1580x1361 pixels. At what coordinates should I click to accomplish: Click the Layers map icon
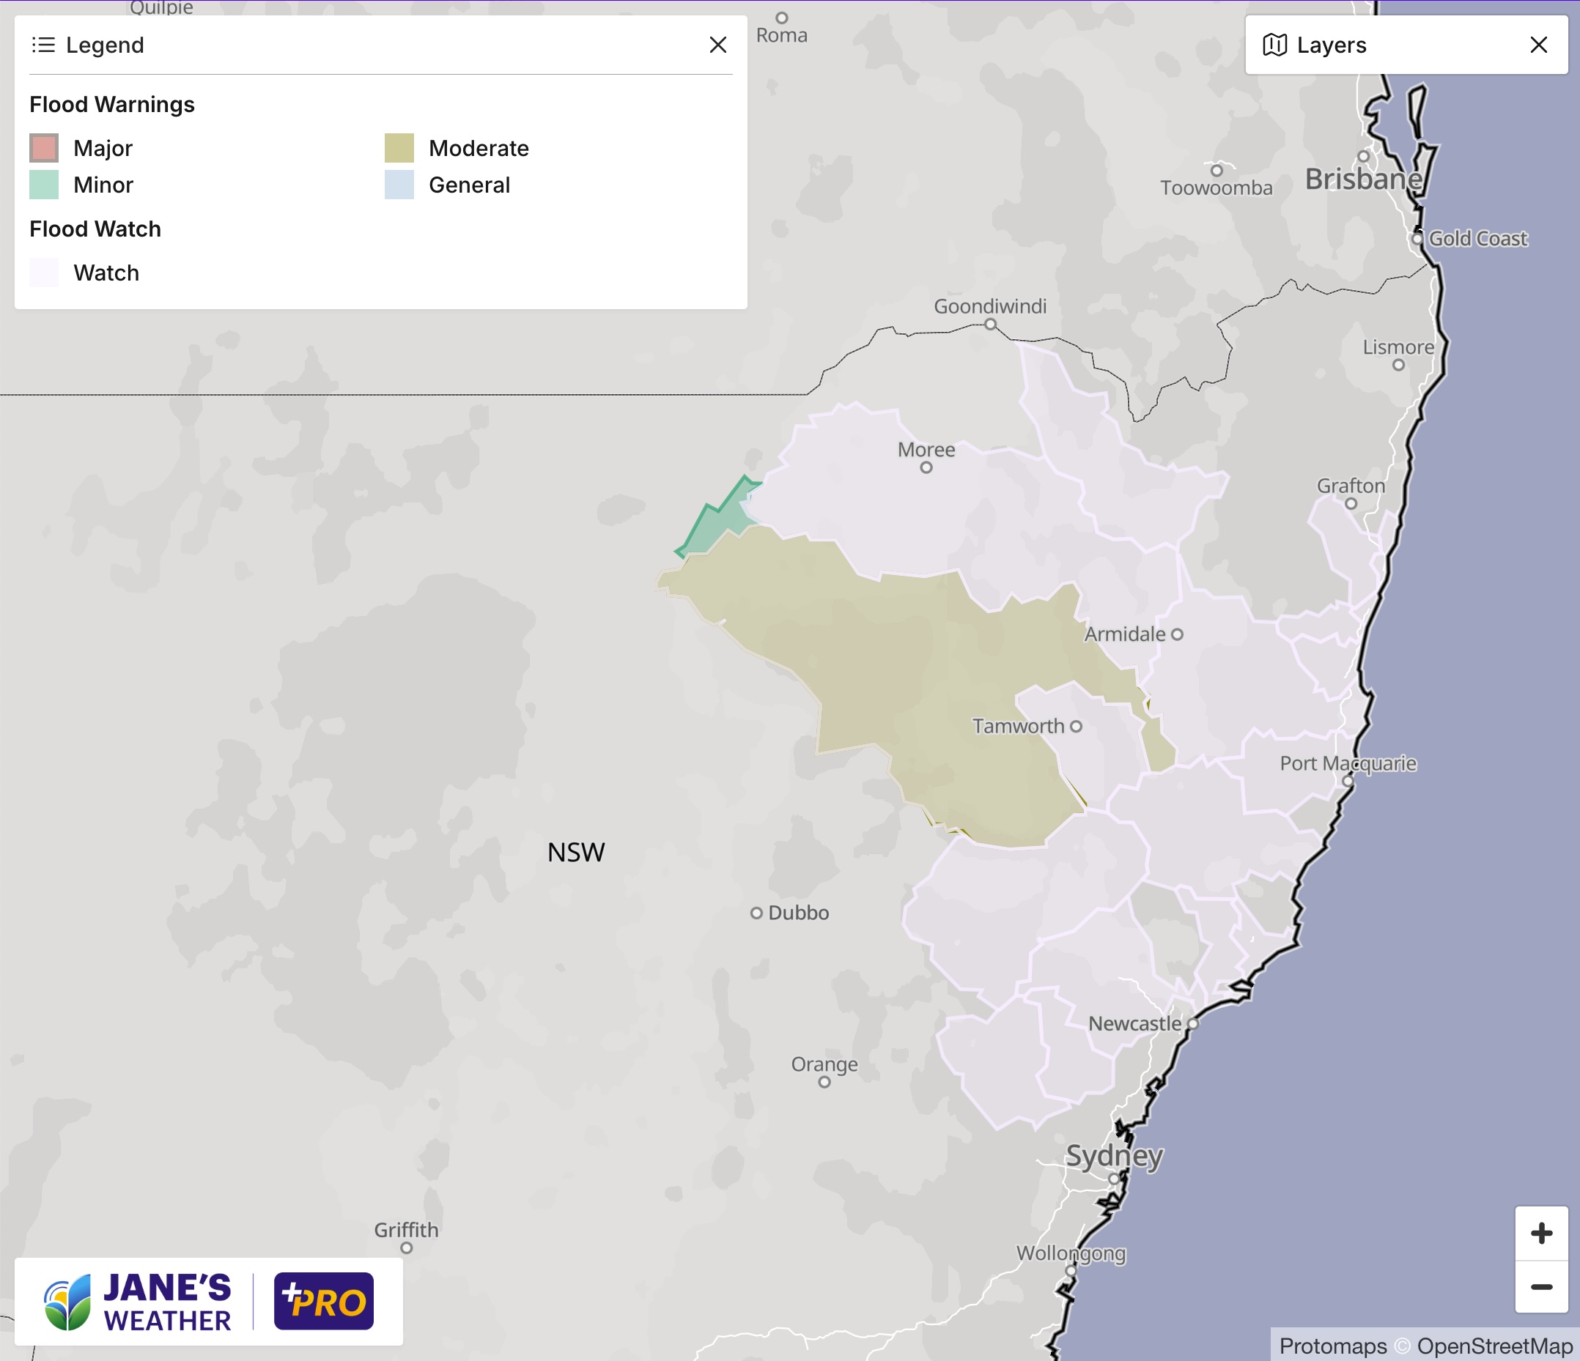pyautogui.click(x=1275, y=45)
